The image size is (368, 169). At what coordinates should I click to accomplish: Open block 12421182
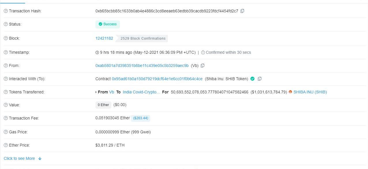pos(104,38)
